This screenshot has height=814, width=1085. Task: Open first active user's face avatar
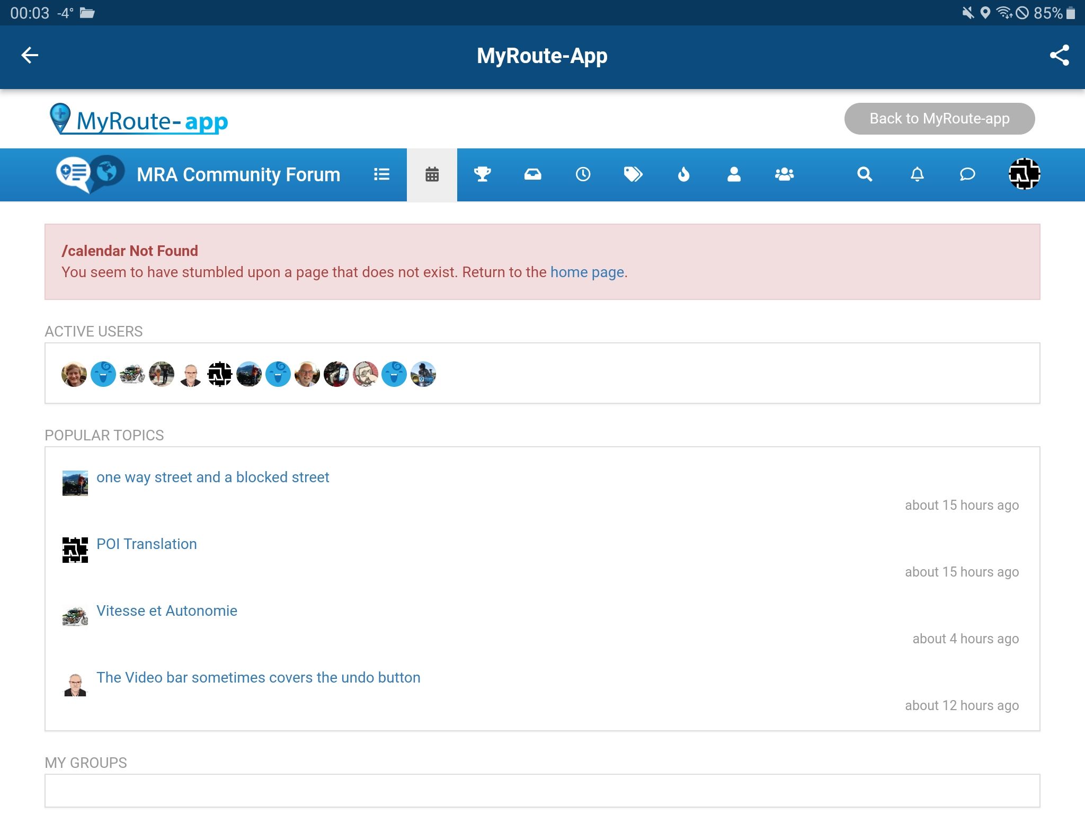tap(74, 374)
